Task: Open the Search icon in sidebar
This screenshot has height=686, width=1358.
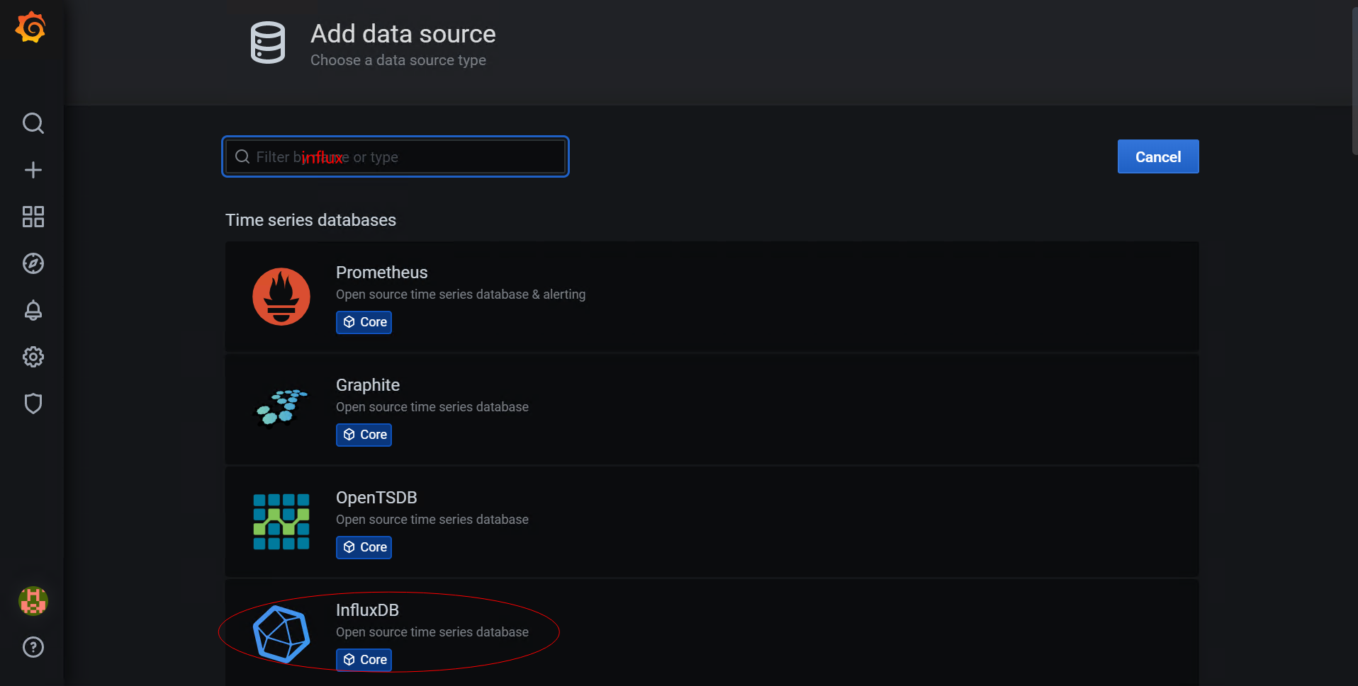Action: [33, 123]
